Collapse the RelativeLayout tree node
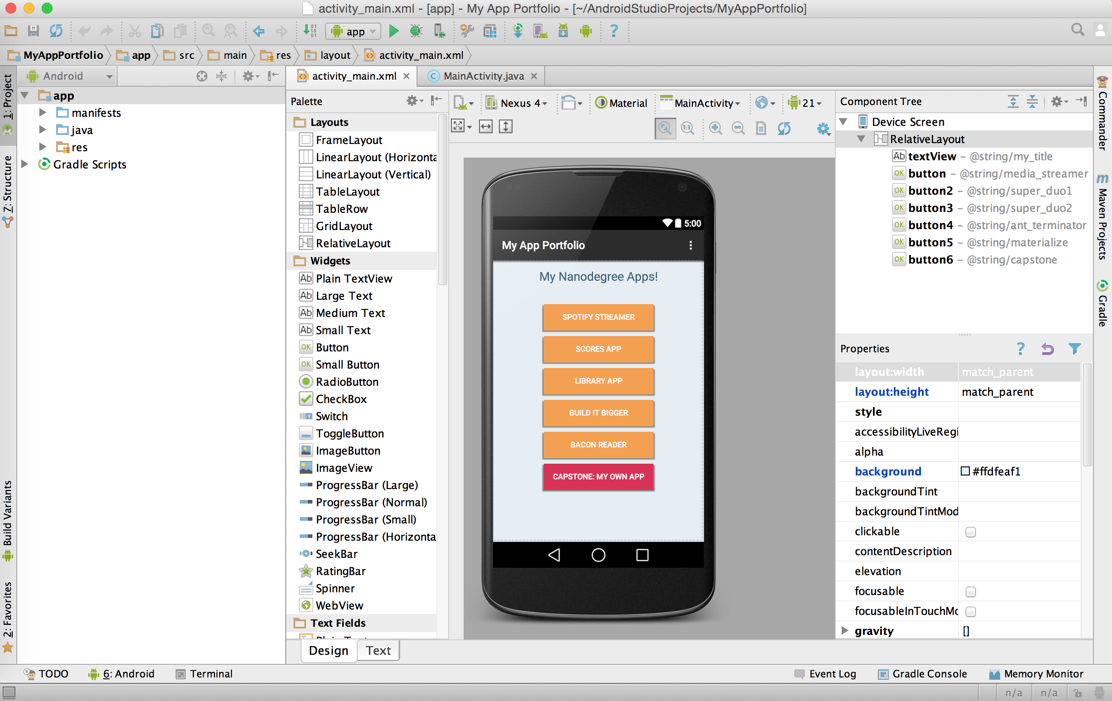The height and width of the screenshot is (701, 1112). tap(861, 139)
